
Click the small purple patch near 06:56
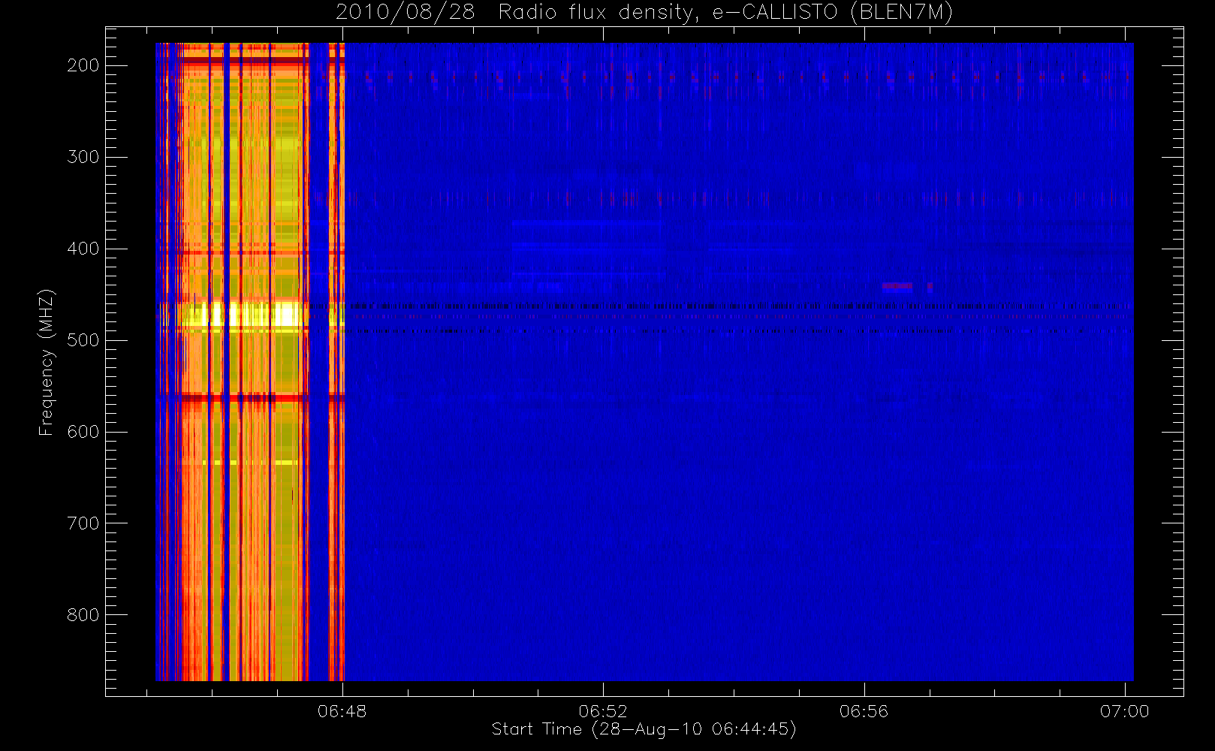tap(897, 285)
